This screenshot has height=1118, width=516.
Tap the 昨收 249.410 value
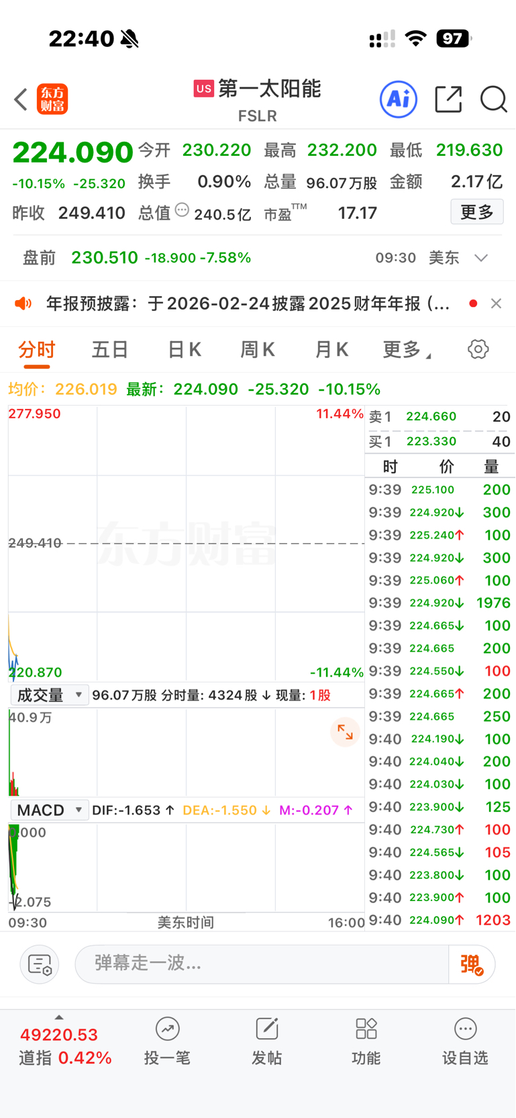pyautogui.click(x=92, y=214)
